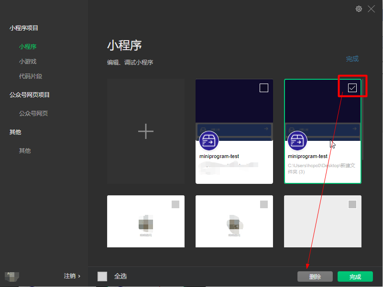
Task: Click the name of the selected miniprogram-test card
Action: click(x=307, y=156)
